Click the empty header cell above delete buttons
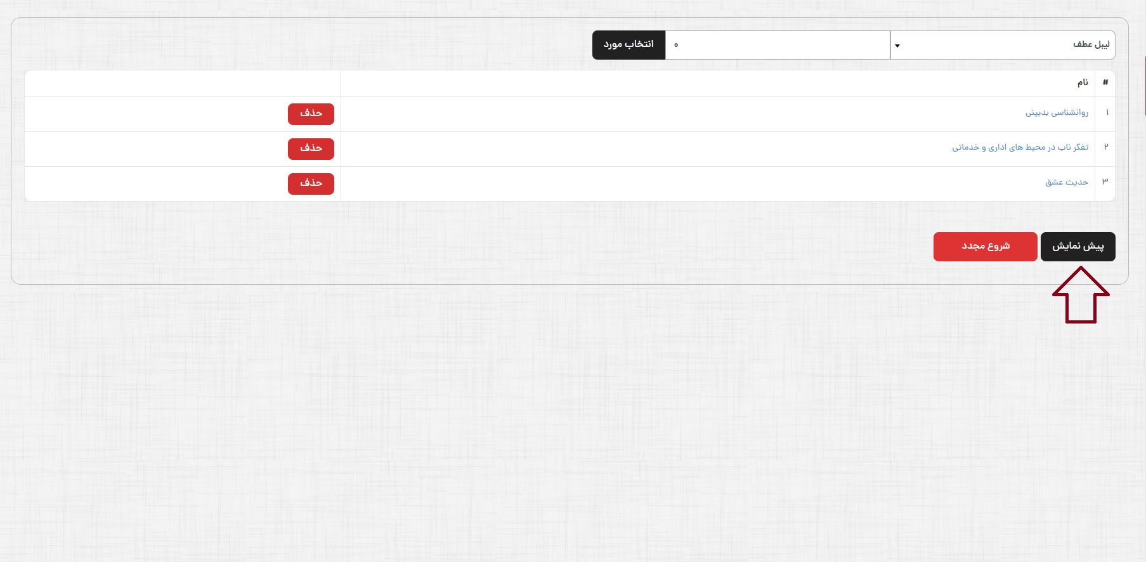 [x=183, y=83]
